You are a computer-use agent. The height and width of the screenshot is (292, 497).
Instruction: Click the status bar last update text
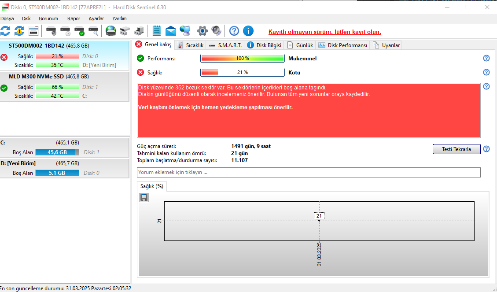66,288
